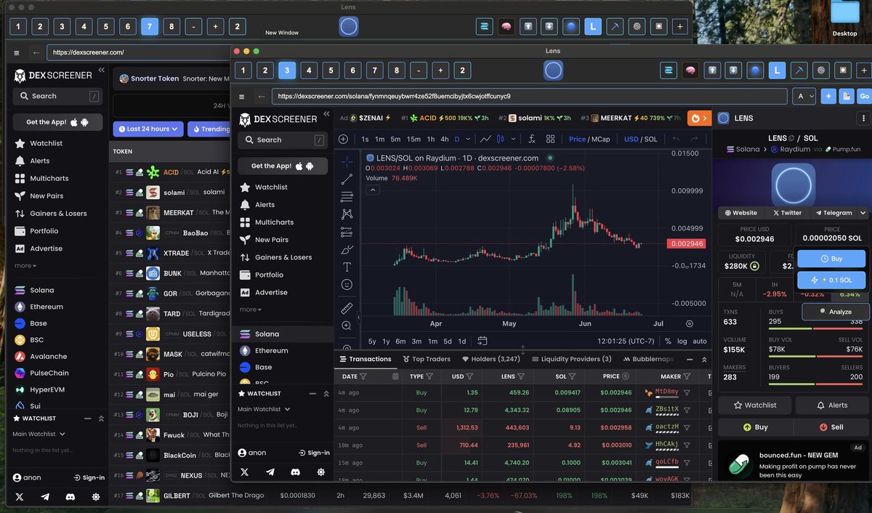Select the trend line drawing tool
This screenshot has width=872, height=513.
347,179
